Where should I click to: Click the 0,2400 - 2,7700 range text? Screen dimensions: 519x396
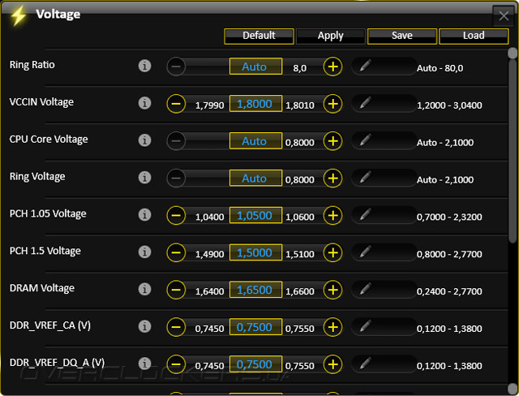[x=449, y=291]
